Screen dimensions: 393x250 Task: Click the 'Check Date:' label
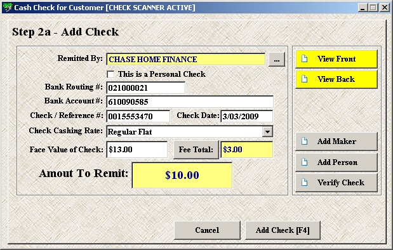[198, 115]
